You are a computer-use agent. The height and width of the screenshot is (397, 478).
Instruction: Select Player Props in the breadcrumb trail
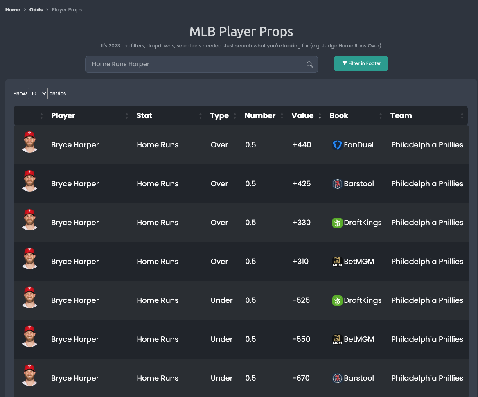(x=67, y=9)
